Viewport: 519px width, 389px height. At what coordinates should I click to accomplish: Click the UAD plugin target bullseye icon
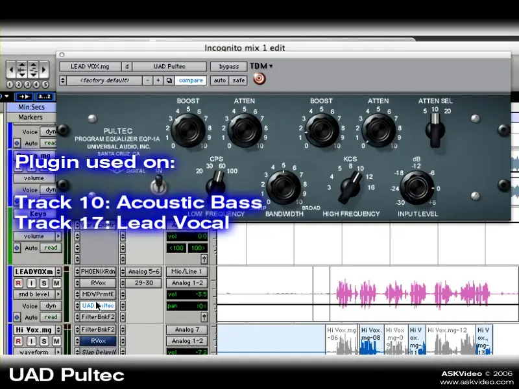(x=259, y=78)
